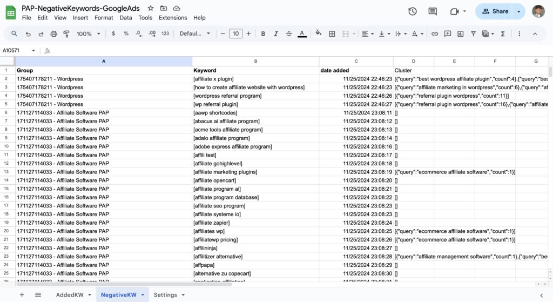Move the document to a folder
This screenshot has width=553, height=302.
click(x=164, y=8)
